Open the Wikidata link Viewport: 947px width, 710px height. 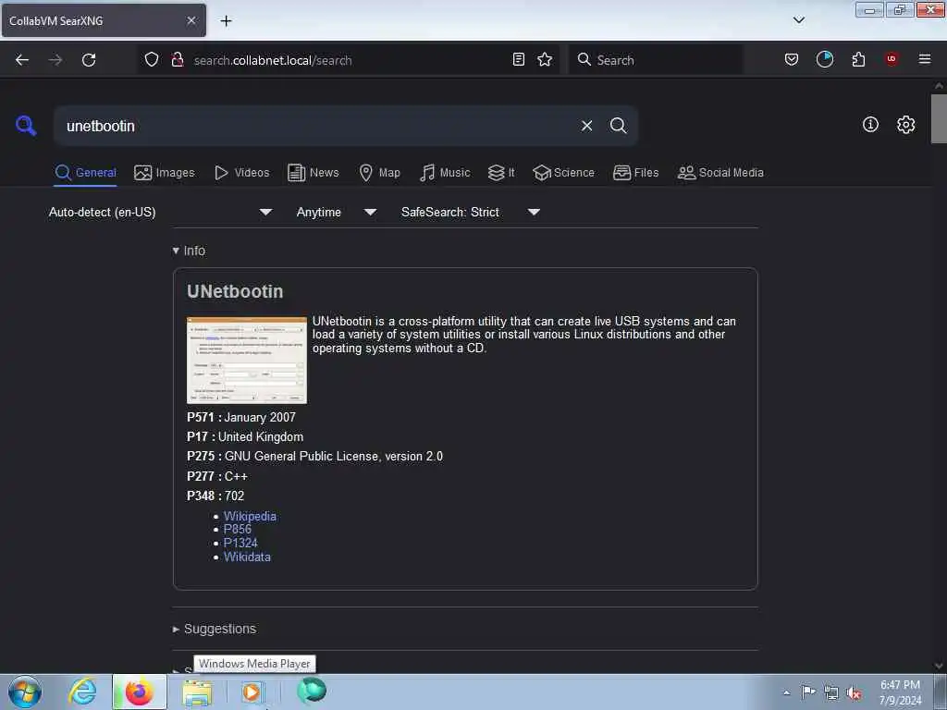point(247,557)
